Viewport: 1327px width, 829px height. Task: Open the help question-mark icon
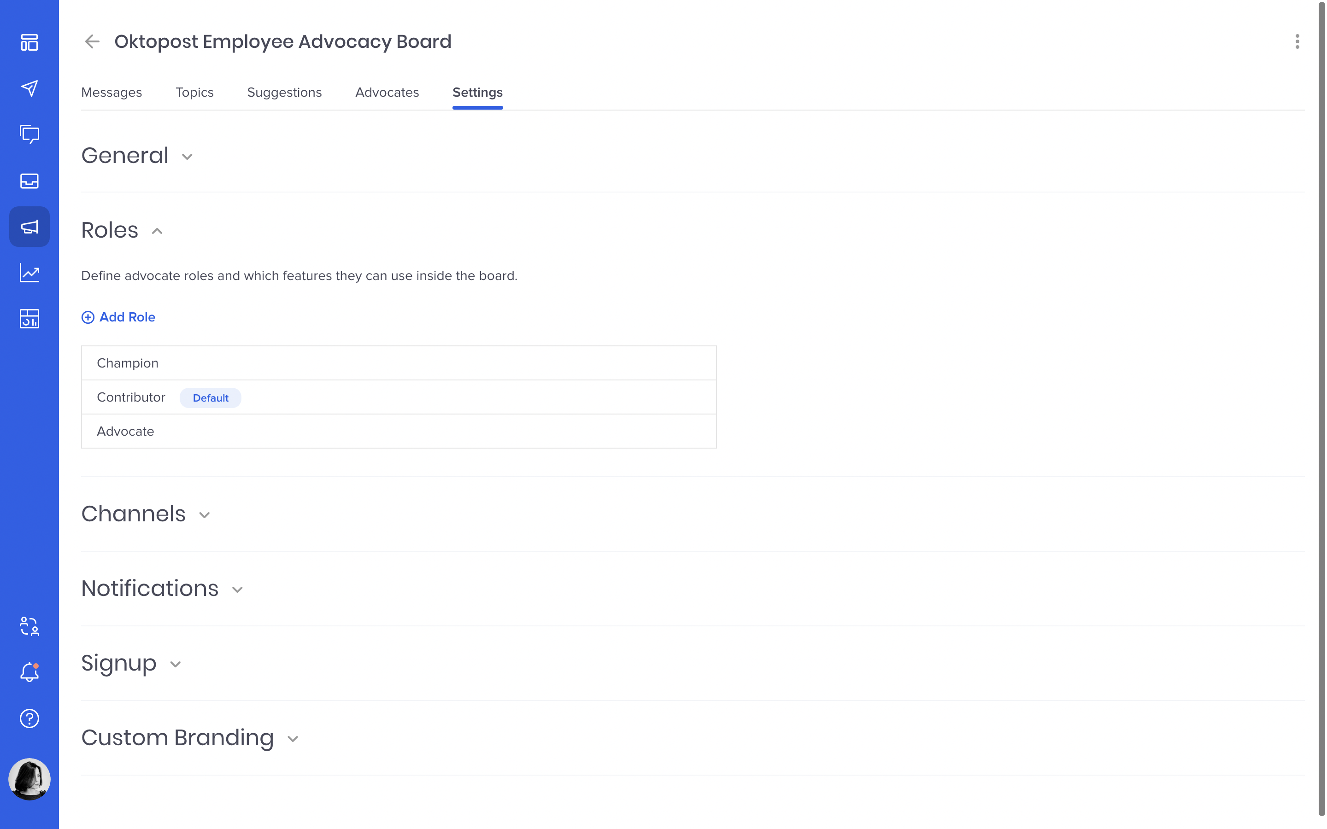(29, 718)
